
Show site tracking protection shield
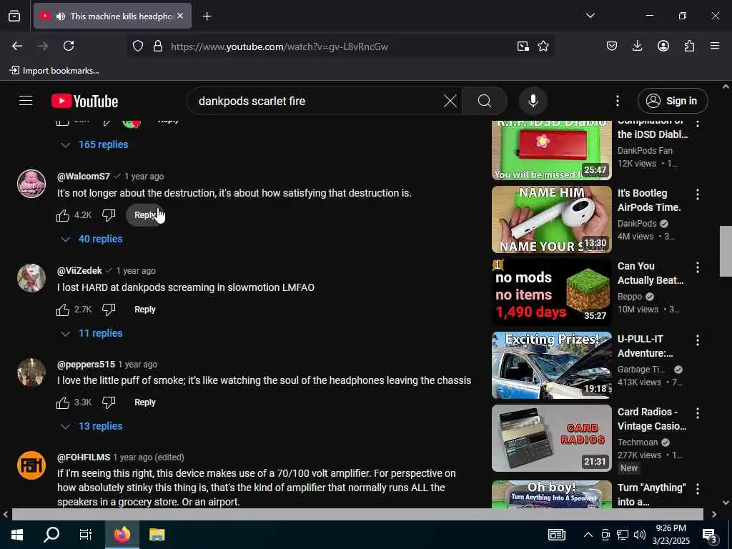click(138, 46)
